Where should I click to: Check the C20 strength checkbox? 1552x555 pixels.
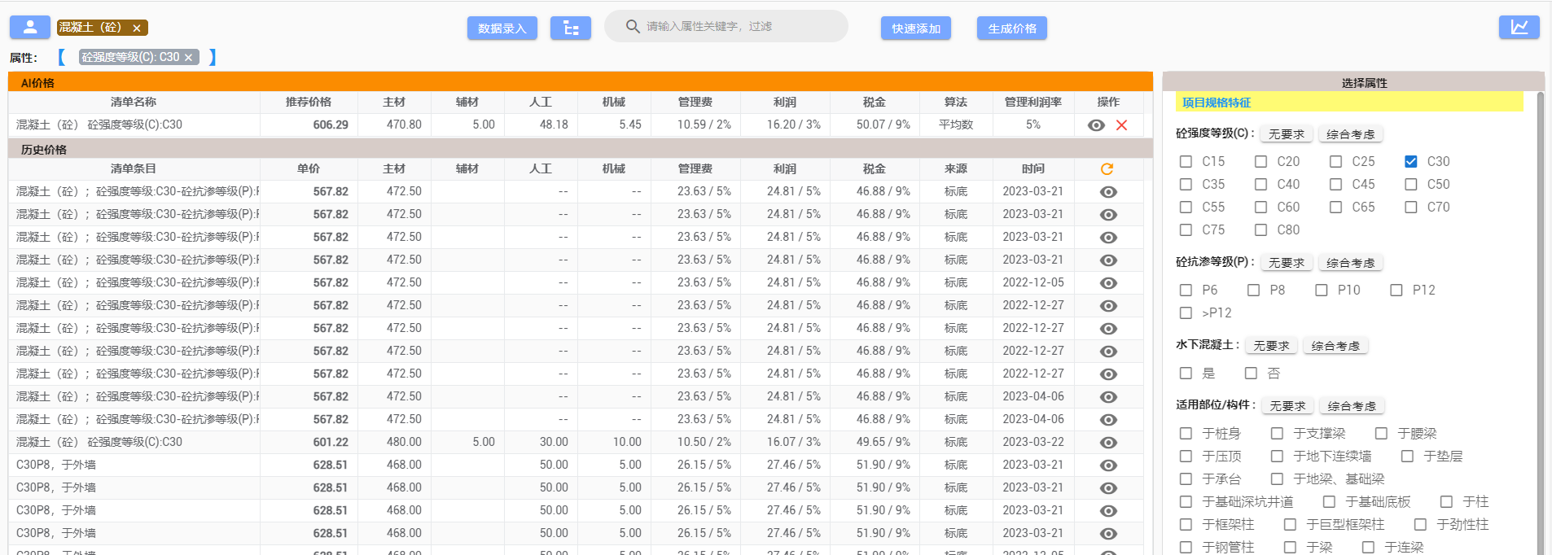pyautogui.click(x=1260, y=162)
